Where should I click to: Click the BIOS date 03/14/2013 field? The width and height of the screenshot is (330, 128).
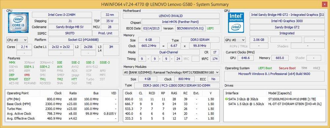152,29
